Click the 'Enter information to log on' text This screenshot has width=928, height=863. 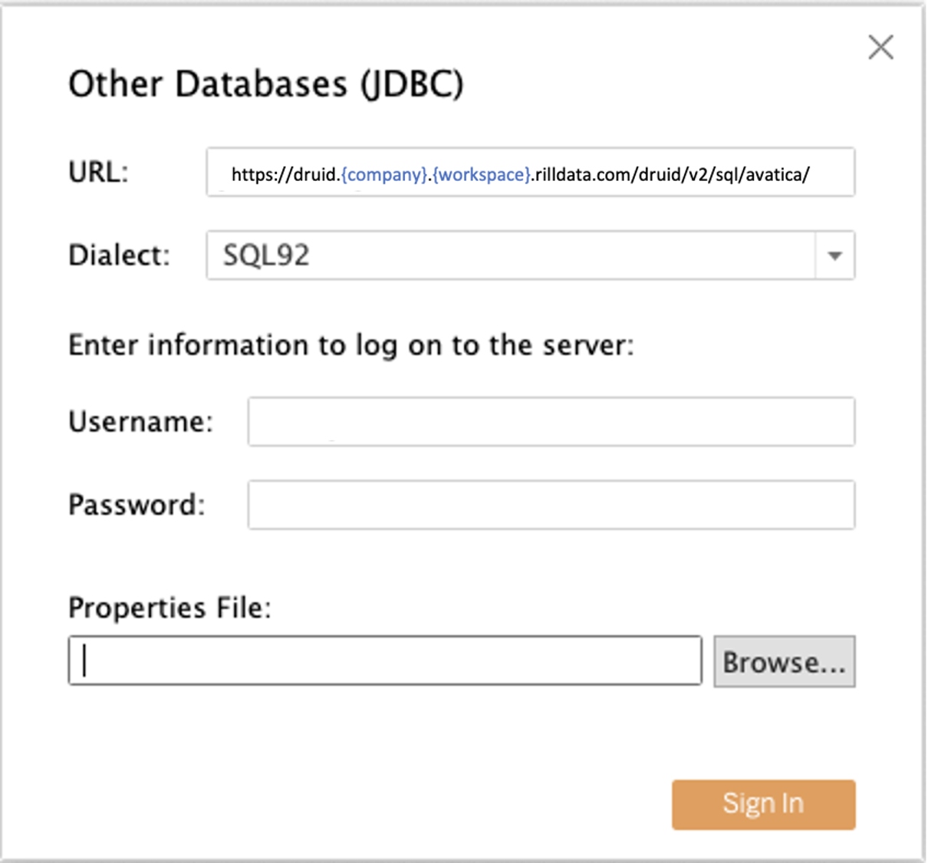(x=351, y=345)
